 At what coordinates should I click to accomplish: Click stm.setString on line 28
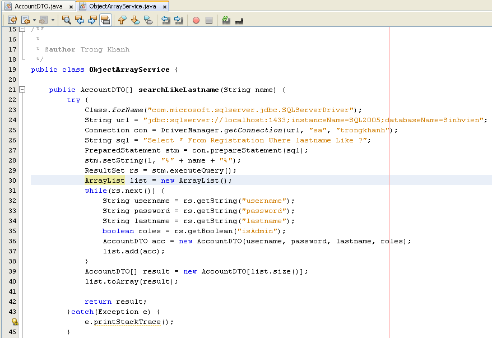114,160
